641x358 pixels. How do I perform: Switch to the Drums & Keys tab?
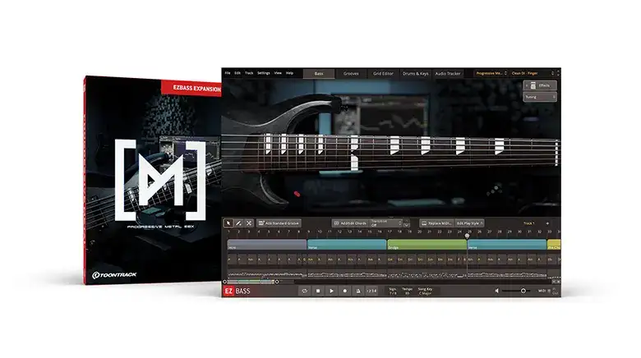coord(415,74)
